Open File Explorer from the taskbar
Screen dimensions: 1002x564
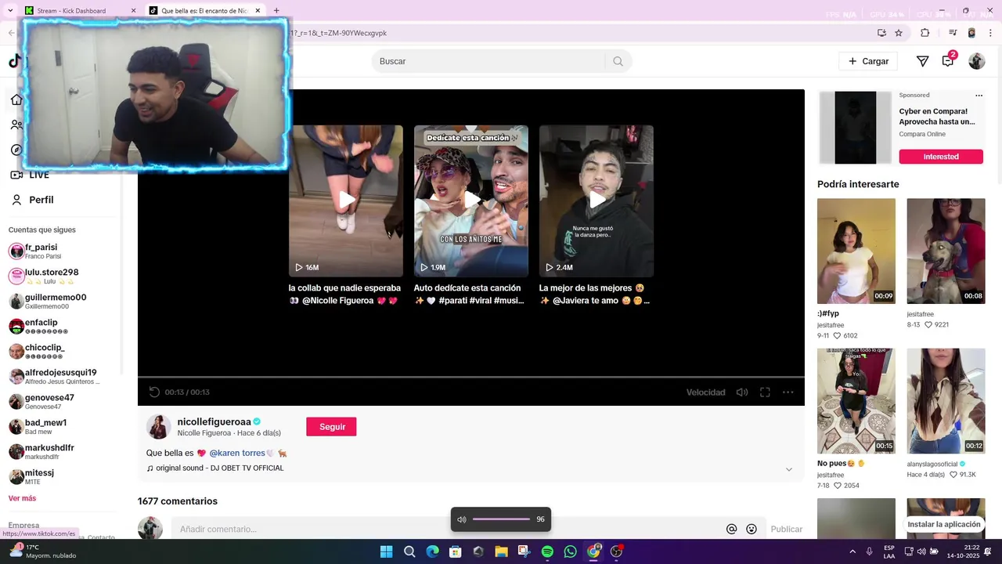click(x=501, y=551)
